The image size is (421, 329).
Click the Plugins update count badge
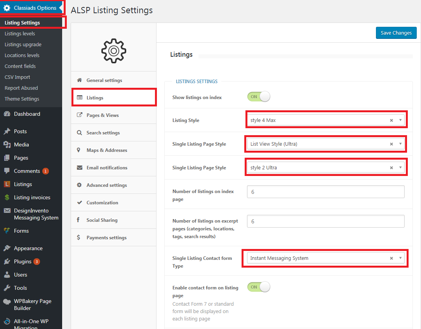click(x=37, y=261)
